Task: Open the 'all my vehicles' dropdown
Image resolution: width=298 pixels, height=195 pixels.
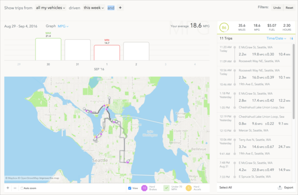Action: pos(50,8)
